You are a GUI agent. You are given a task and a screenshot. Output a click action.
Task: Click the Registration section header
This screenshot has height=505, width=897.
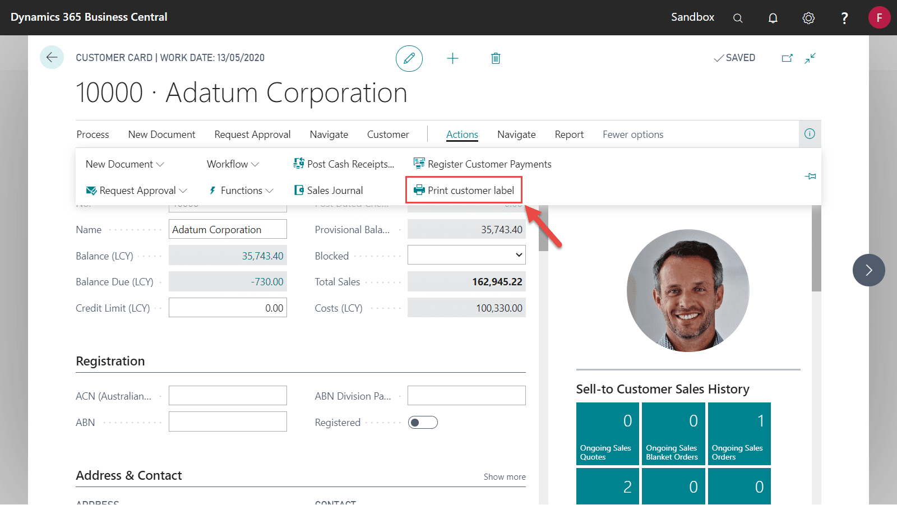click(110, 361)
